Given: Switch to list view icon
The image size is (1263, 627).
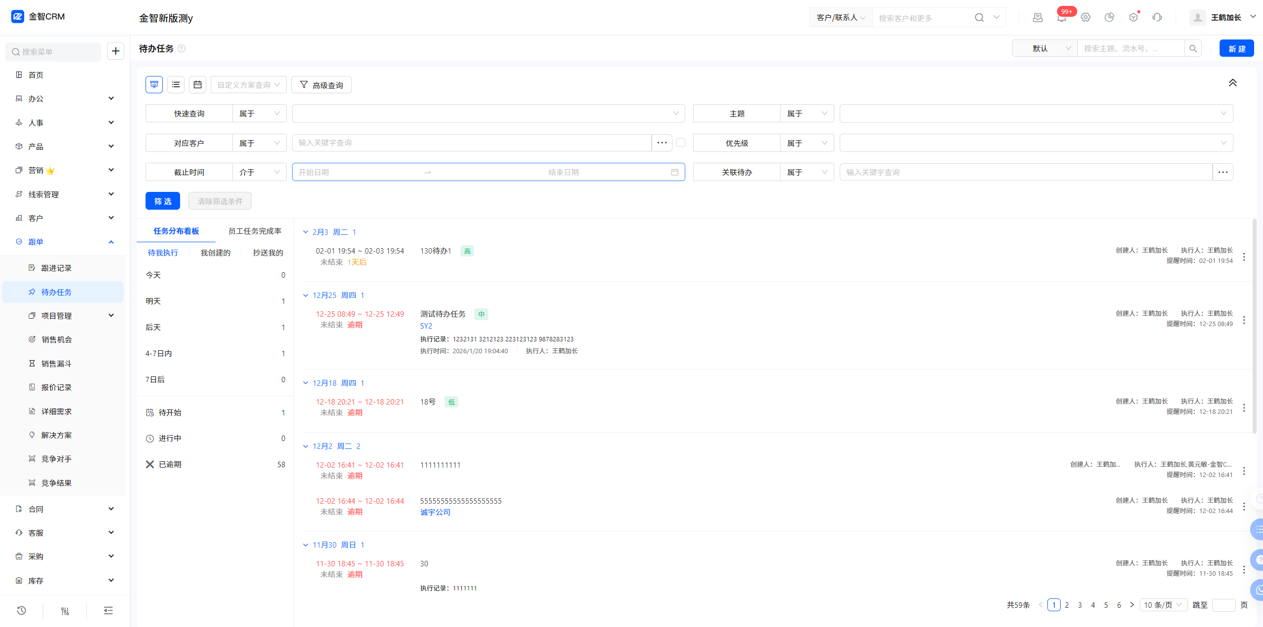Looking at the screenshot, I should point(176,85).
